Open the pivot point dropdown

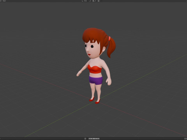pyautogui.click(x=90, y=1)
